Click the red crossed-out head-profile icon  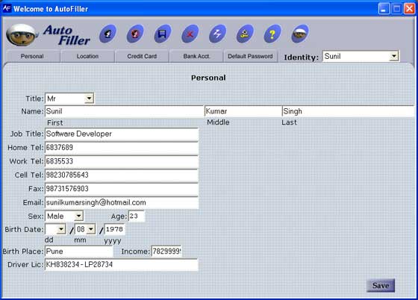(x=135, y=34)
